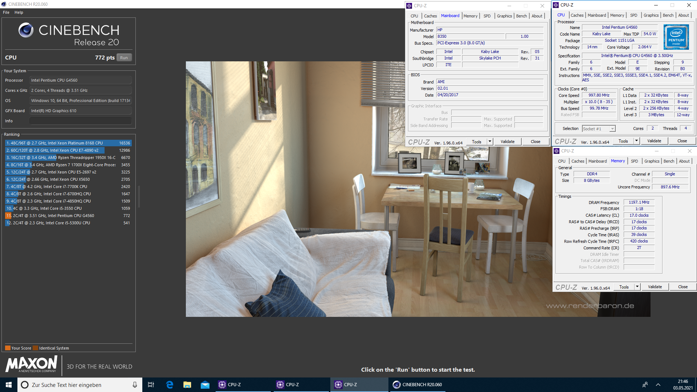Image resolution: width=697 pixels, height=392 pixels.
Task: Open the Tools dropdown arrow in Mainboard CPU-Z
Action: click(x=490, y=142)
